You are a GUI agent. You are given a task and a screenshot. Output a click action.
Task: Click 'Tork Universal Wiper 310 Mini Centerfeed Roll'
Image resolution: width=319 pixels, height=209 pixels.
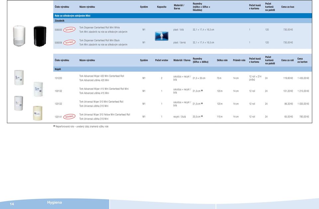pos(101,102)
